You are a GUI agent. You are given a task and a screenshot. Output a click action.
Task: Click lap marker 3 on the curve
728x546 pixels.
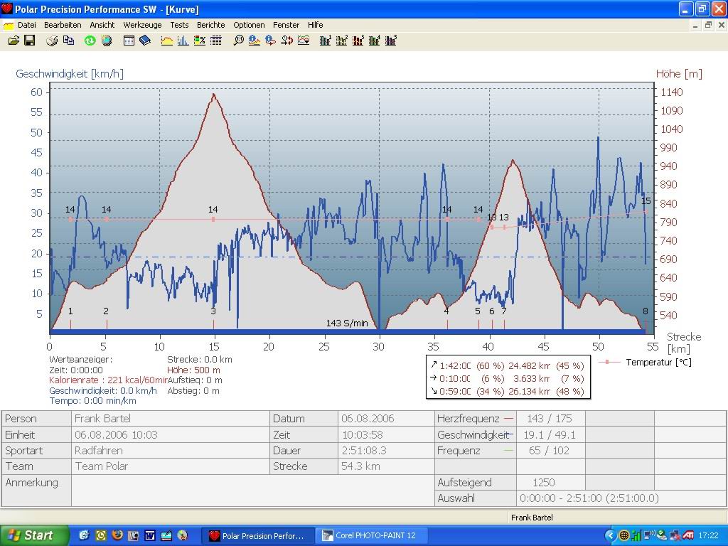pos(213,311)
